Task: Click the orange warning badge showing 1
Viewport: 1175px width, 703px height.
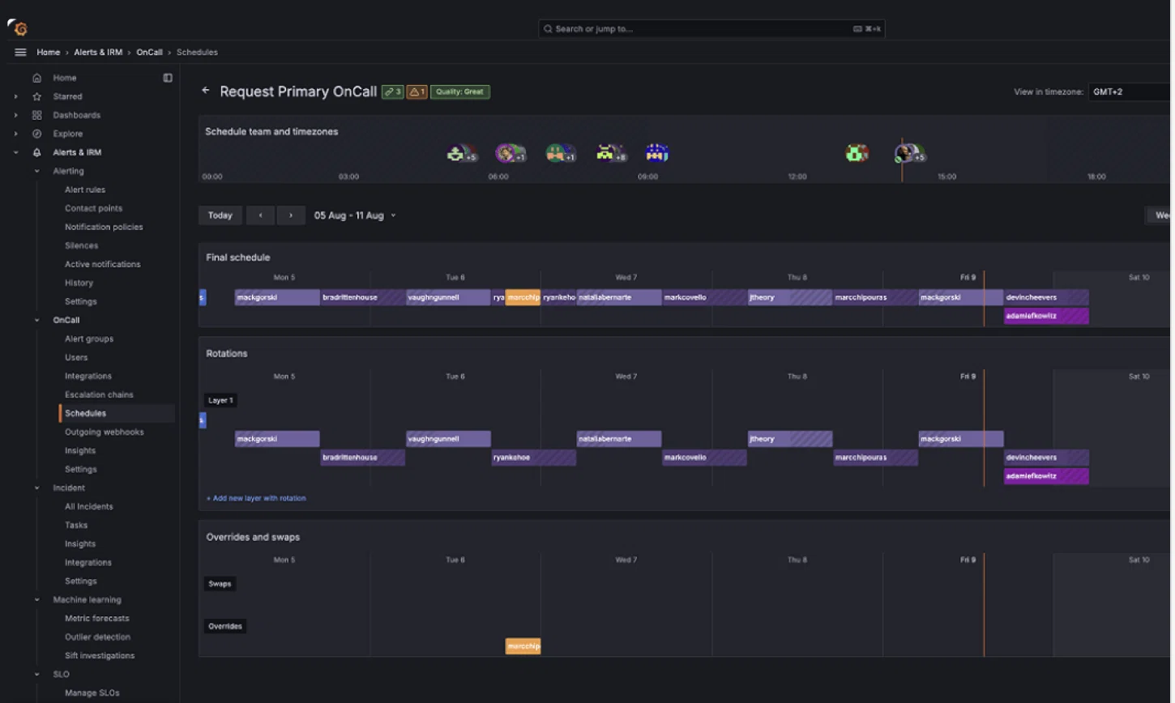Action: click(x=417, y=92)
